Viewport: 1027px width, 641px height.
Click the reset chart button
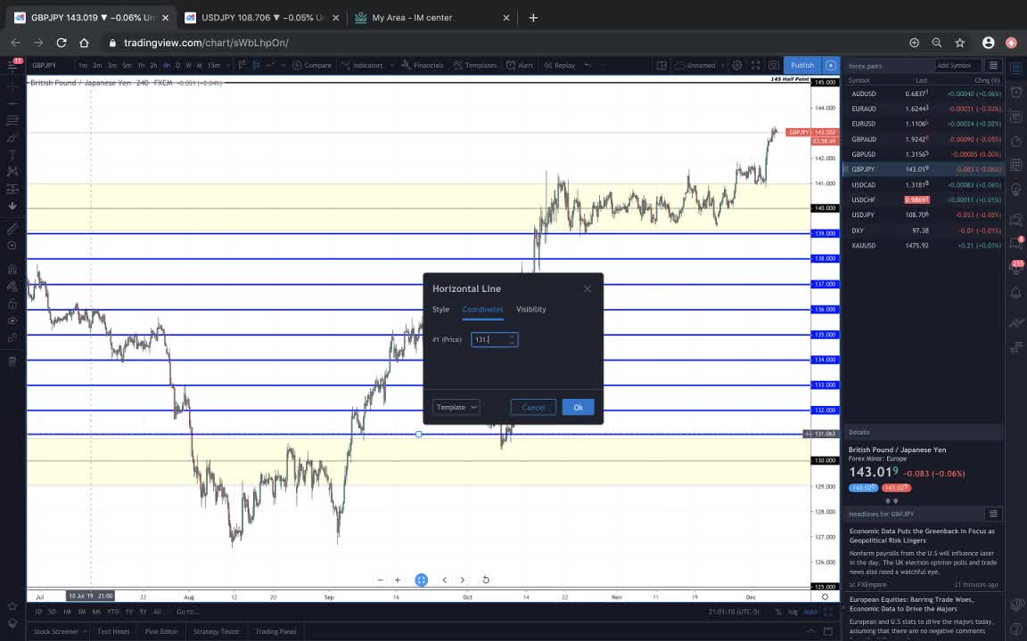coord(485,580)
